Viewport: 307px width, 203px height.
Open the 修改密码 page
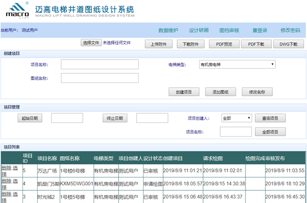click(x=290, y=30)
